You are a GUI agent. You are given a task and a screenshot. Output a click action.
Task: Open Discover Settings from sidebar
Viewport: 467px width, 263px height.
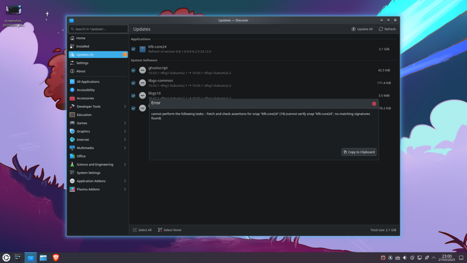[x=98, y=63]
